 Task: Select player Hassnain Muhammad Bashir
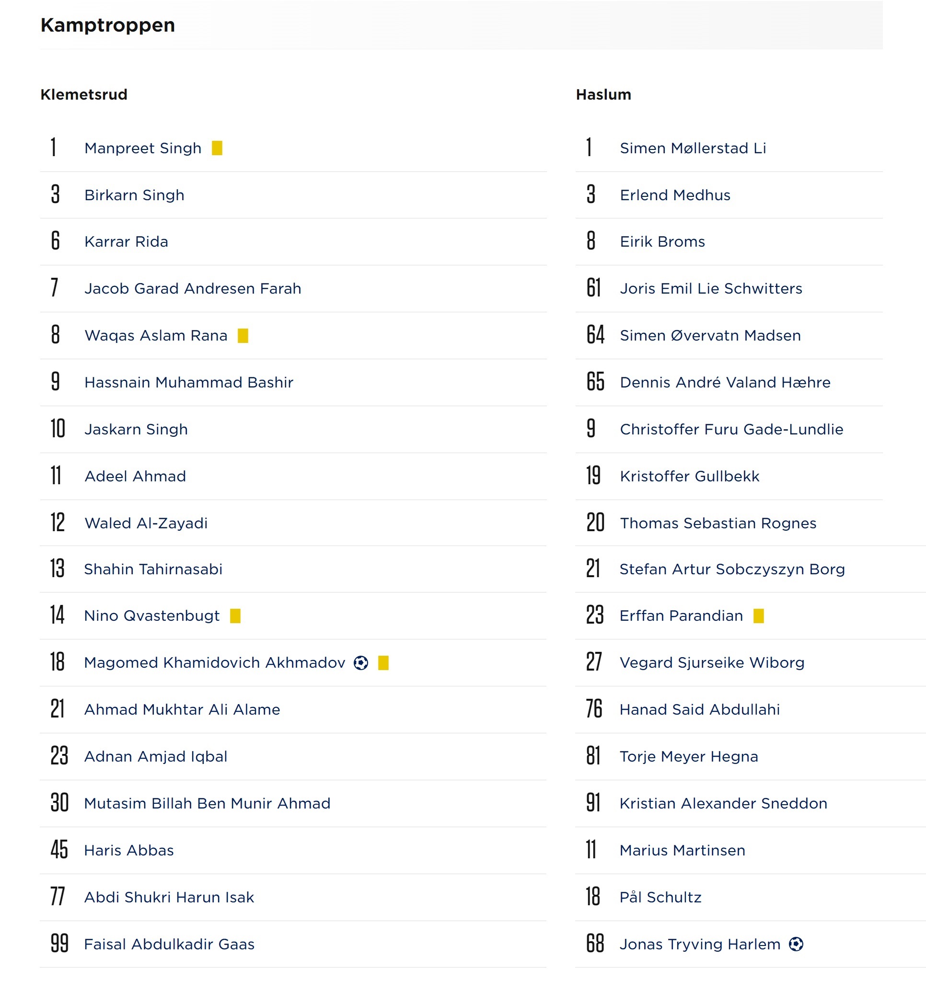pos(188,382)
